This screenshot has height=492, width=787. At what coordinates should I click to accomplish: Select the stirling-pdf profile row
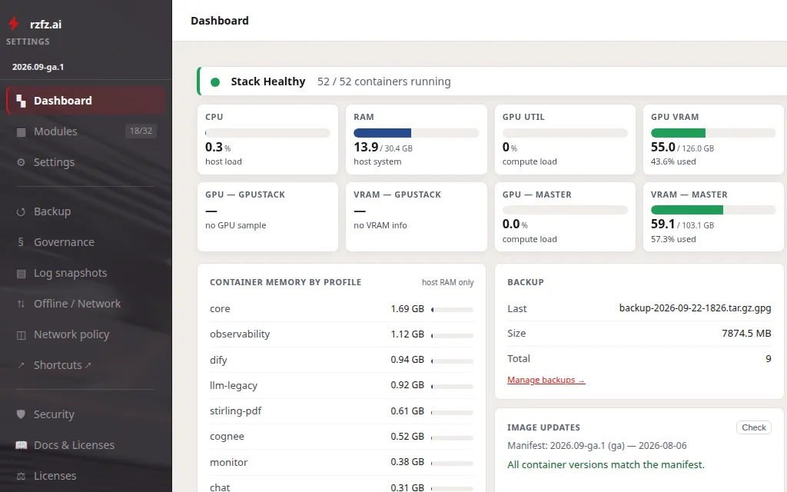(341, 411)
